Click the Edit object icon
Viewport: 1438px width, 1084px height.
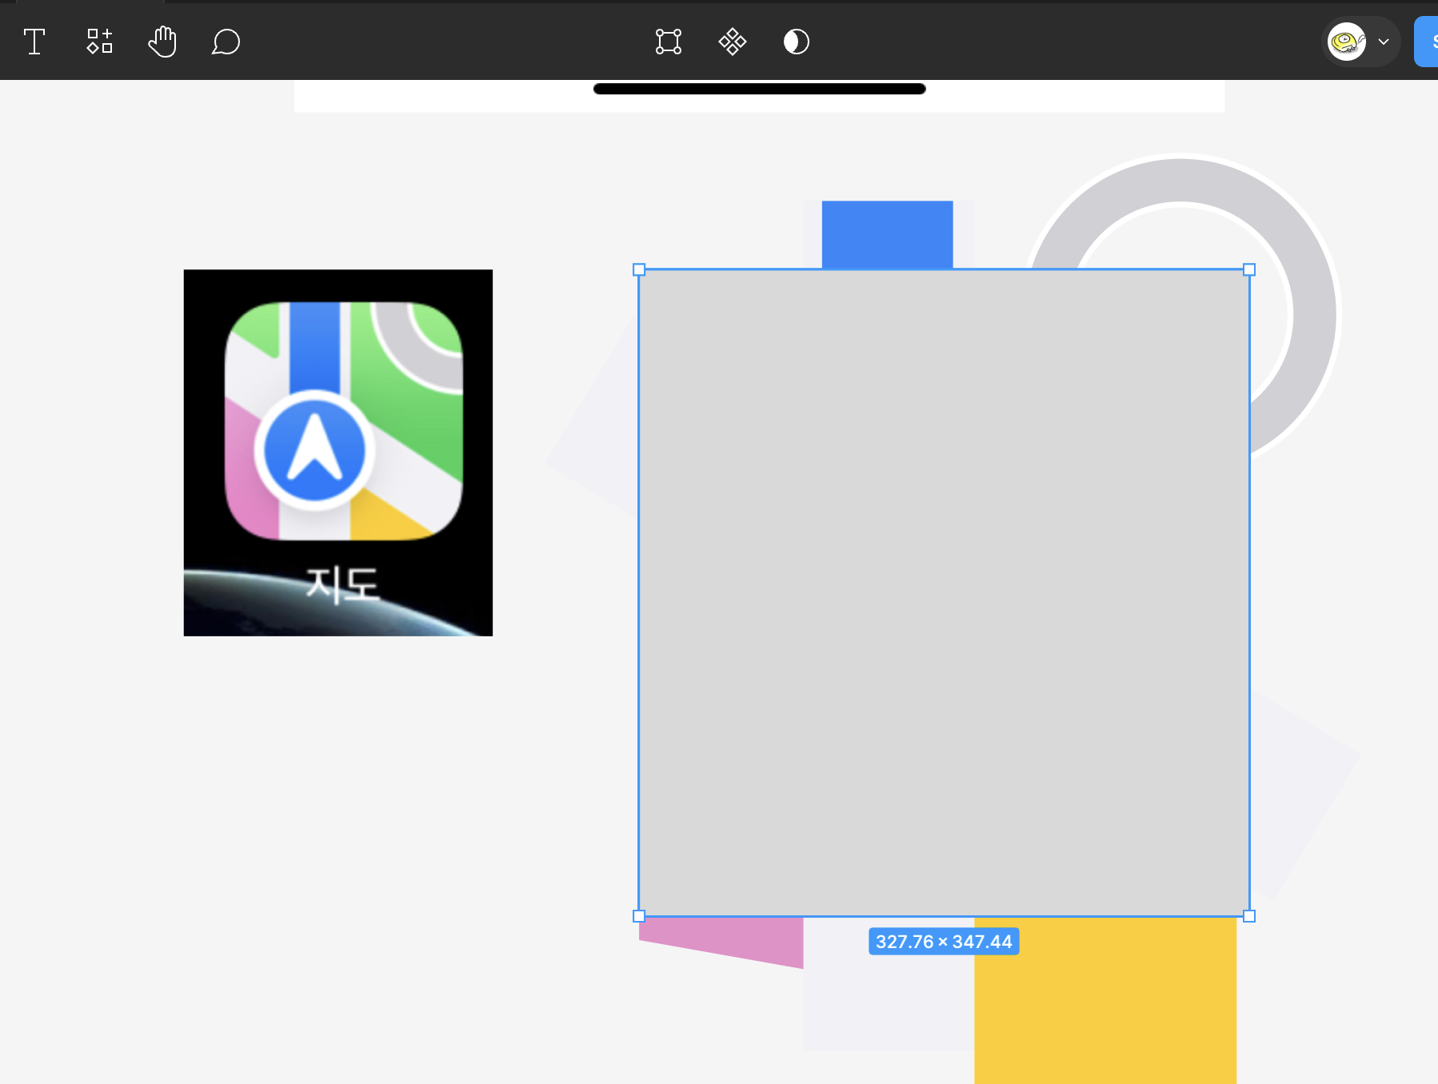pos(669,42)
